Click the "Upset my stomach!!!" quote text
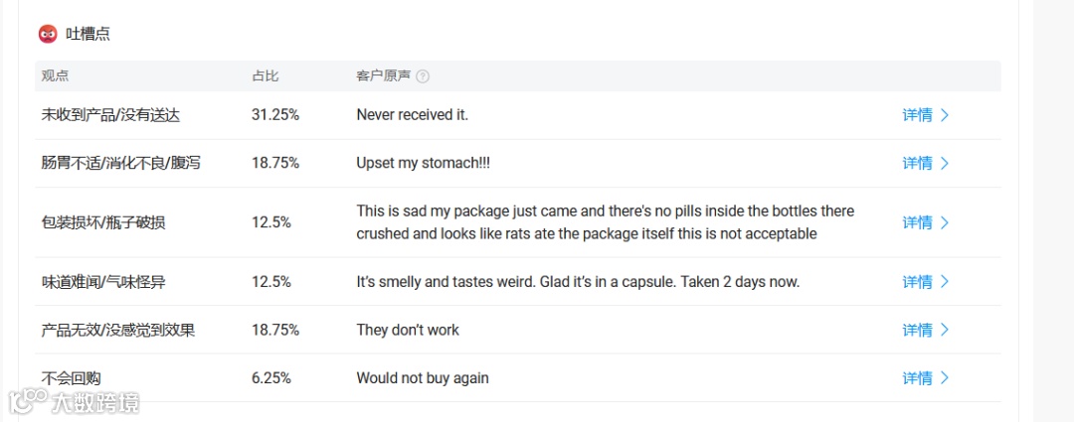Screen dimensions: 1074x422 [x=423, y=163]
